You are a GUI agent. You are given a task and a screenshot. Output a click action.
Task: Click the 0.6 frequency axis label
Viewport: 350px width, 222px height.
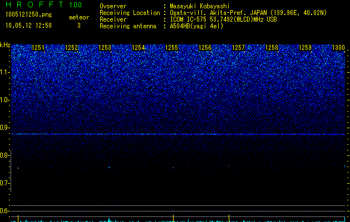click(x=4, y=211)
